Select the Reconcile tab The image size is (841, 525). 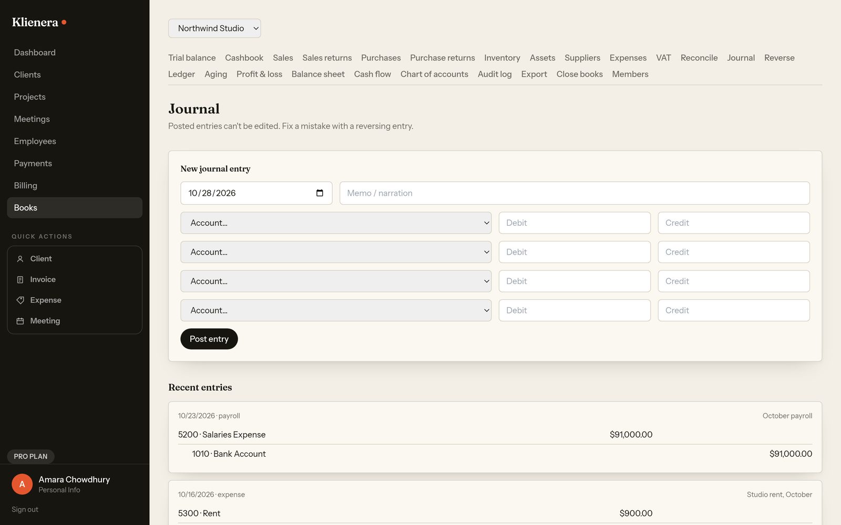pyautogui.click(x=699, y=58)
